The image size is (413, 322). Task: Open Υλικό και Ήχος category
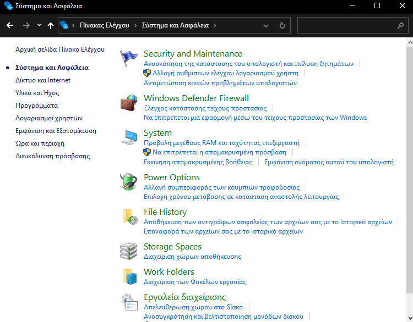click(x=37, y=93)
